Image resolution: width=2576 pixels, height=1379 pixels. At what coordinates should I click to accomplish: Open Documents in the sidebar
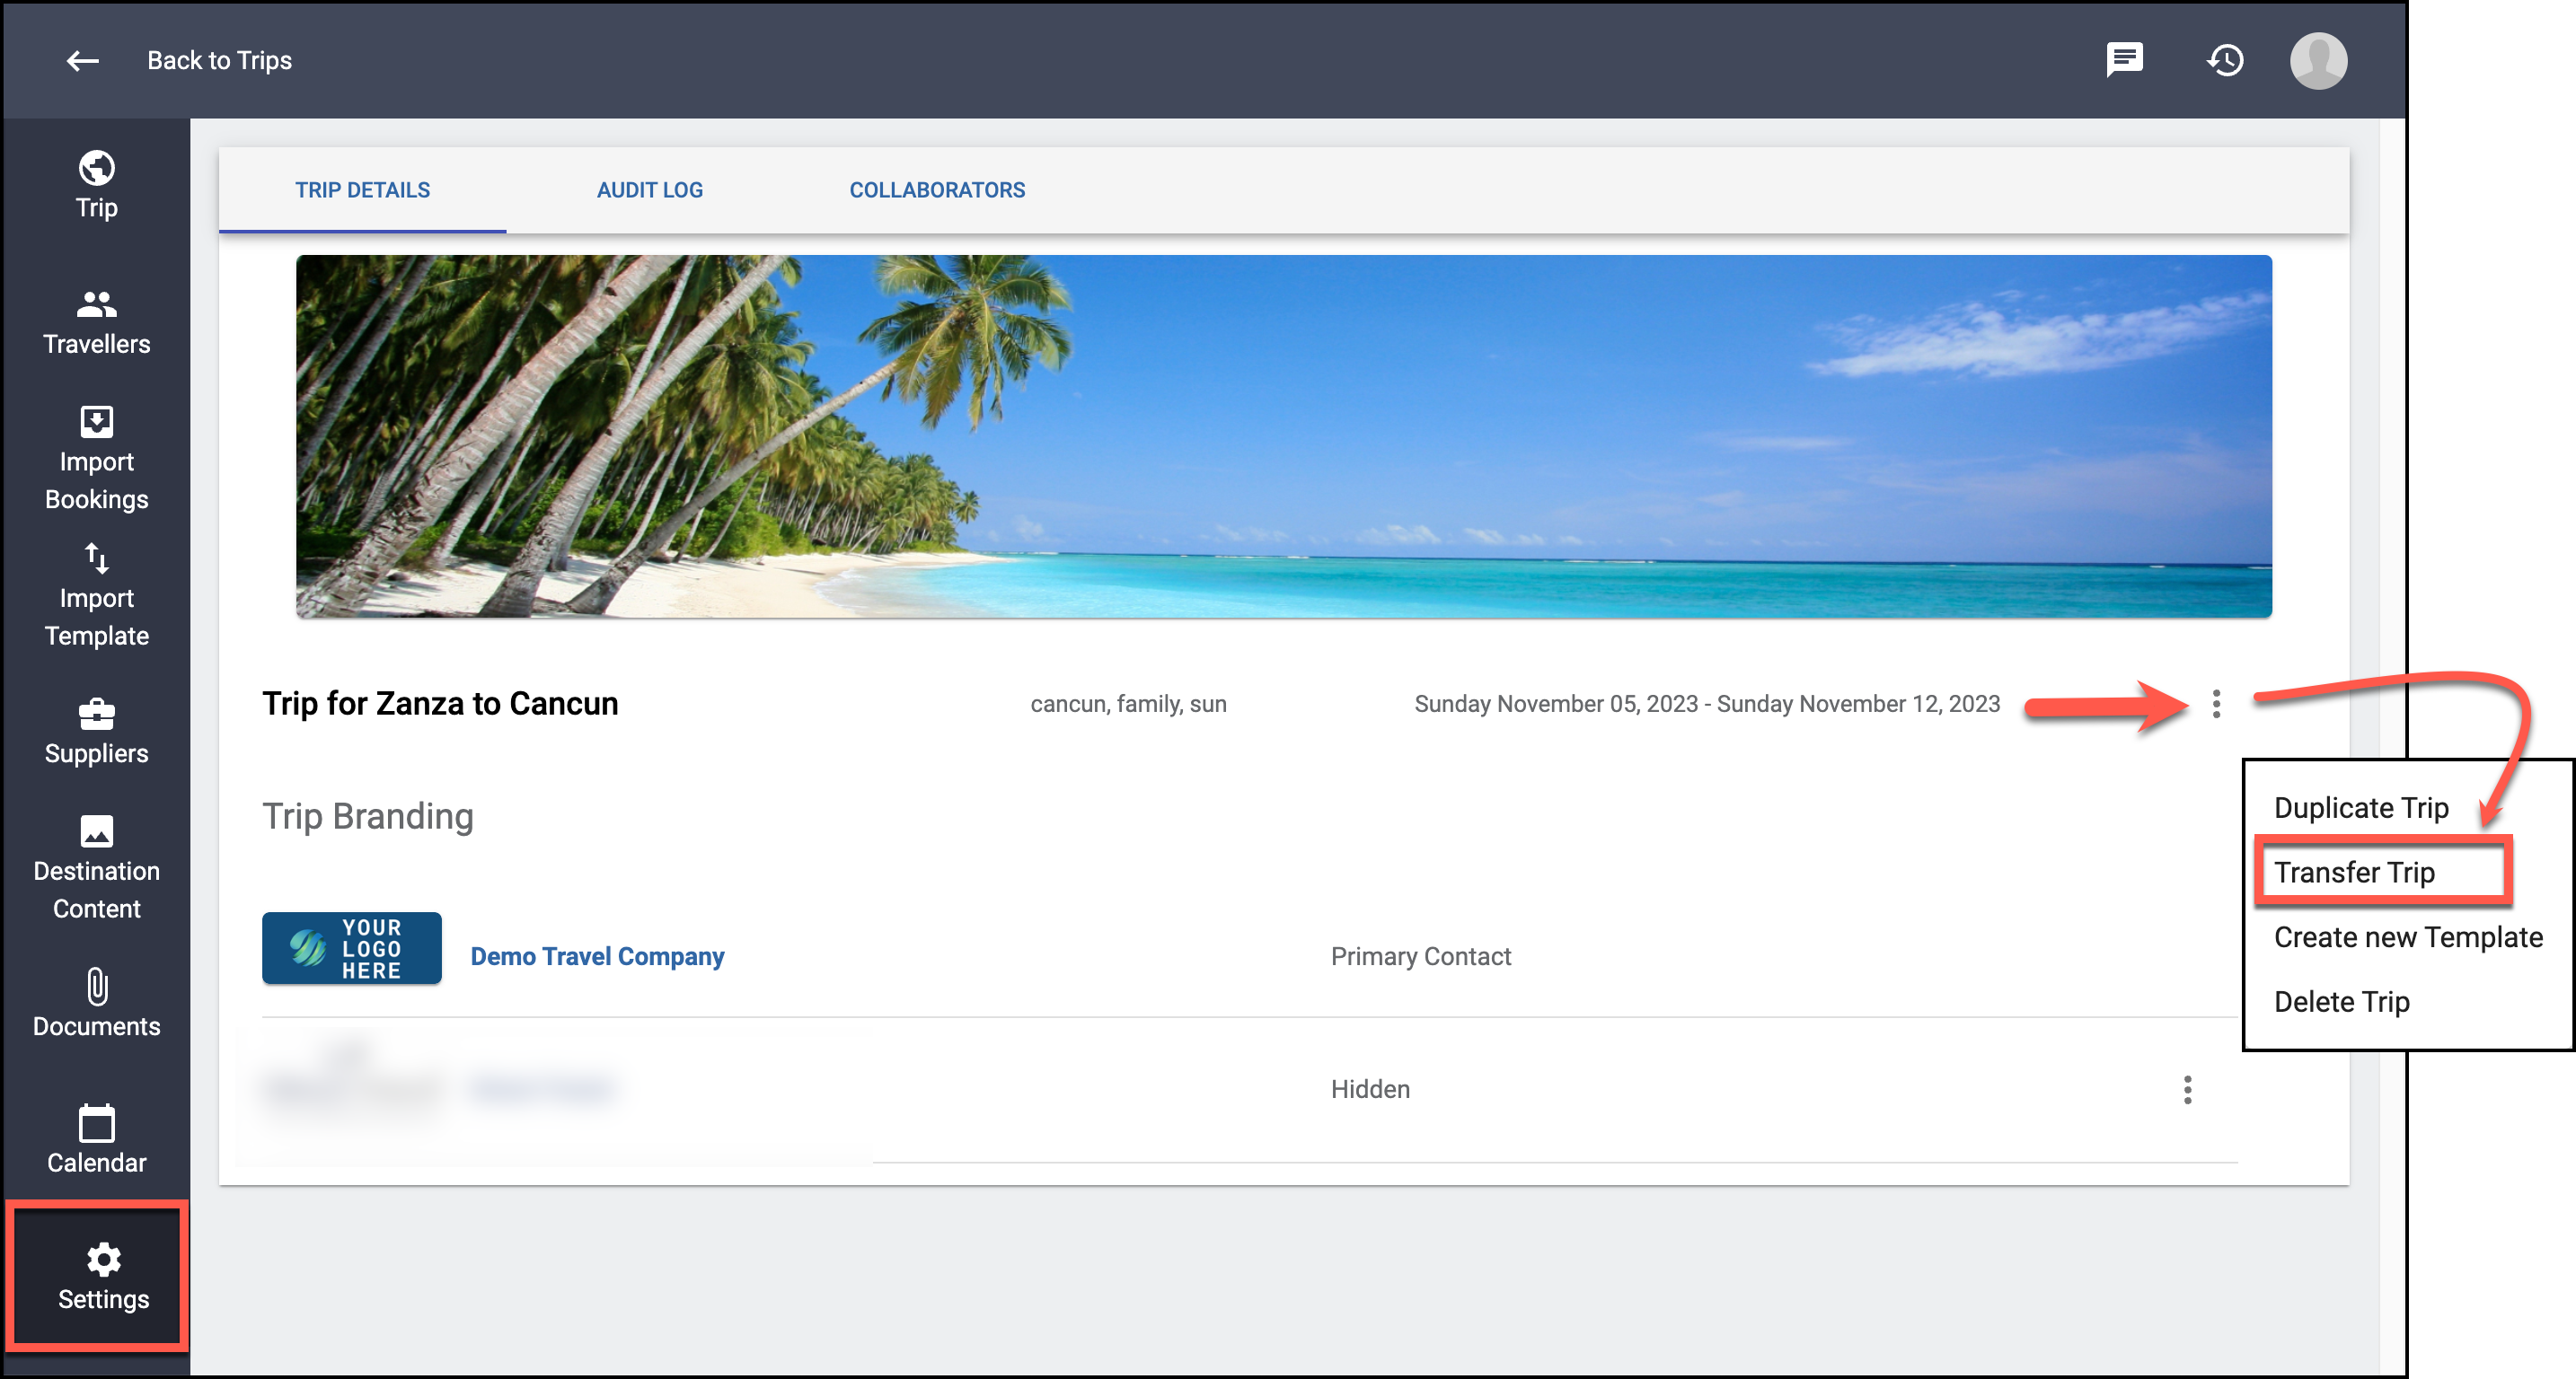click(x=97, y=1003)
